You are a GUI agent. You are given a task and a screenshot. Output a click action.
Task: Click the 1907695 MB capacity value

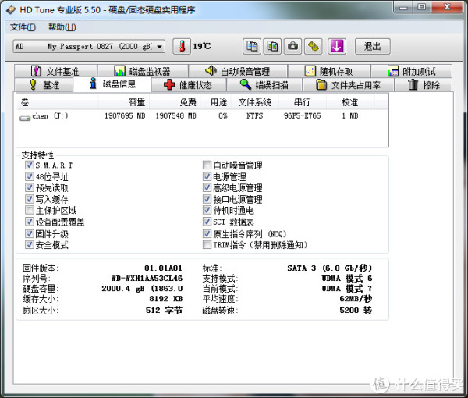(125, 115)
